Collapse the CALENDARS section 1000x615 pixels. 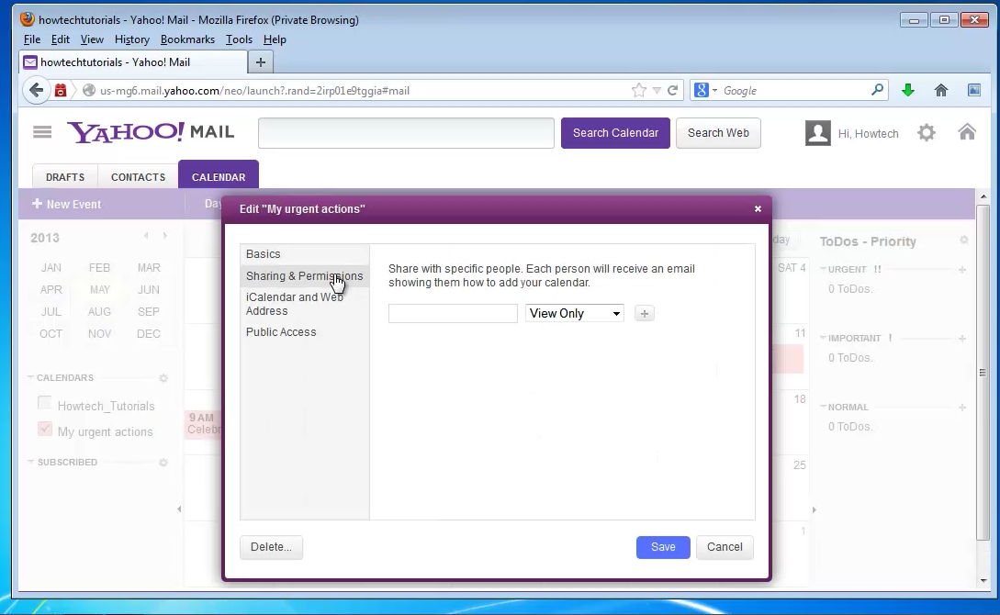pos(30,377)
